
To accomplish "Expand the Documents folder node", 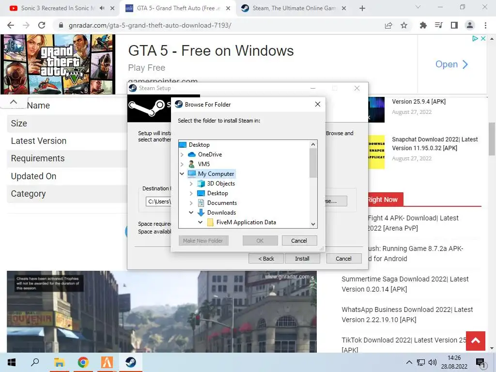I will pyautogui.click(x=191, y=203).
